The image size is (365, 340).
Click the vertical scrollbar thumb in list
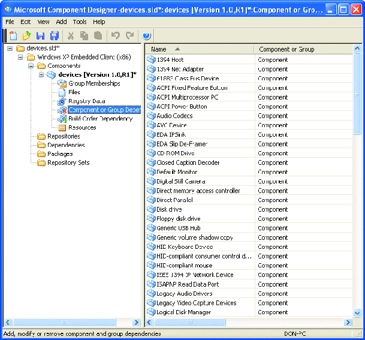[357, 94]
